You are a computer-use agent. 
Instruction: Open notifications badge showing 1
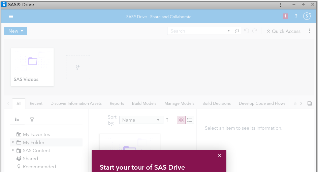(285, 16)
